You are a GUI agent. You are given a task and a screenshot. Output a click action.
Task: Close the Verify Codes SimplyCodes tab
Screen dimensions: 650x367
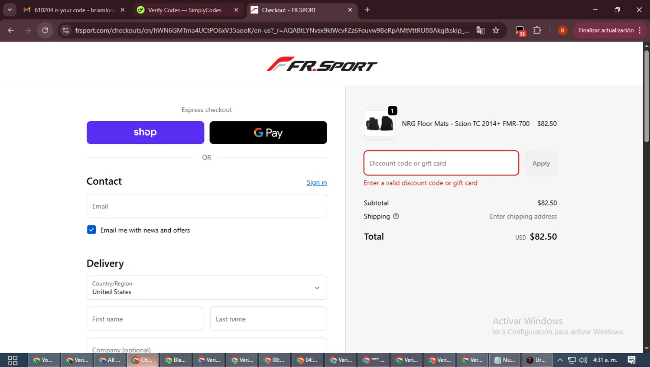point(236,10)
